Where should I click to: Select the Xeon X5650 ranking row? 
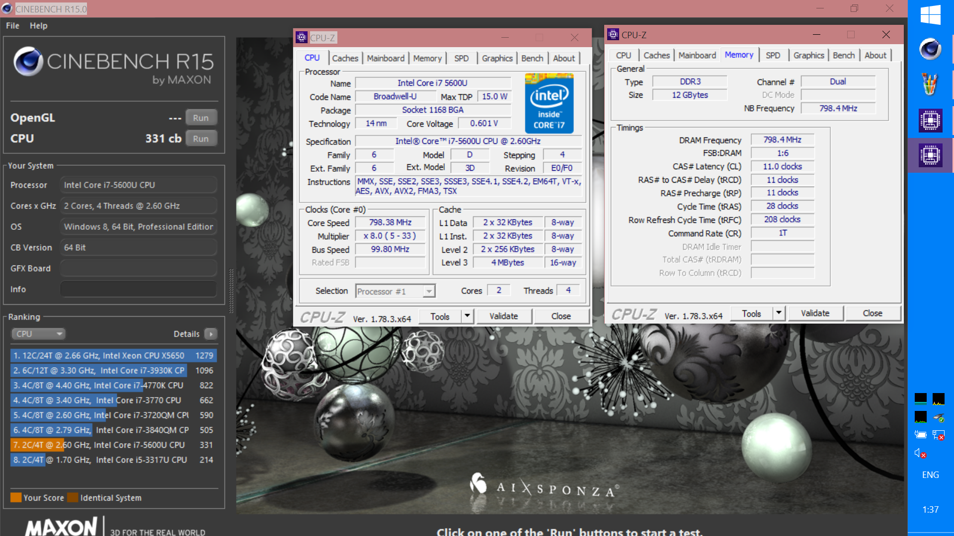(113, 356)
